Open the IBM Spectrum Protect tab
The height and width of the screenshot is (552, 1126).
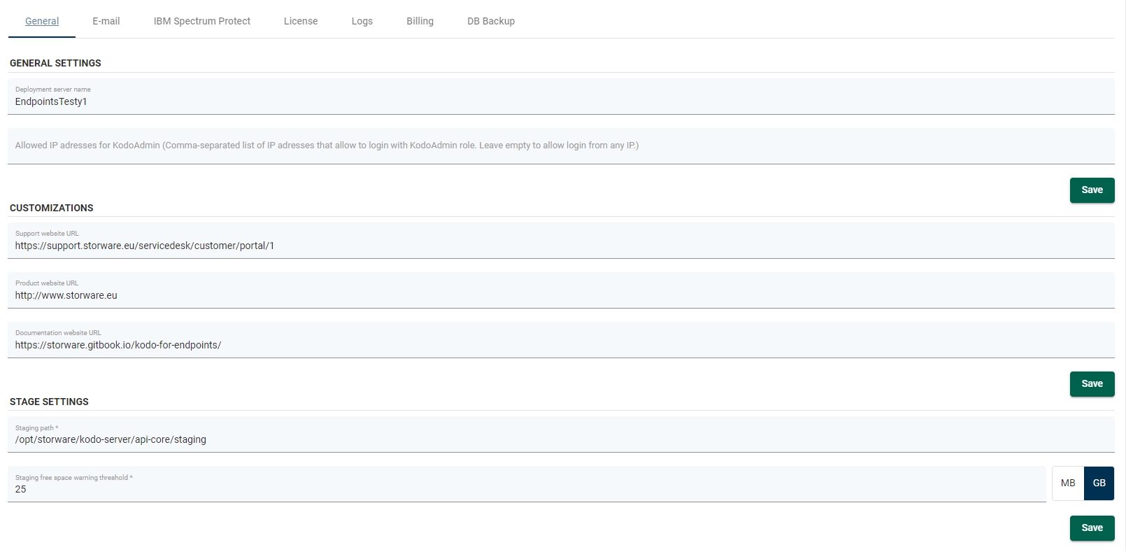201,21
